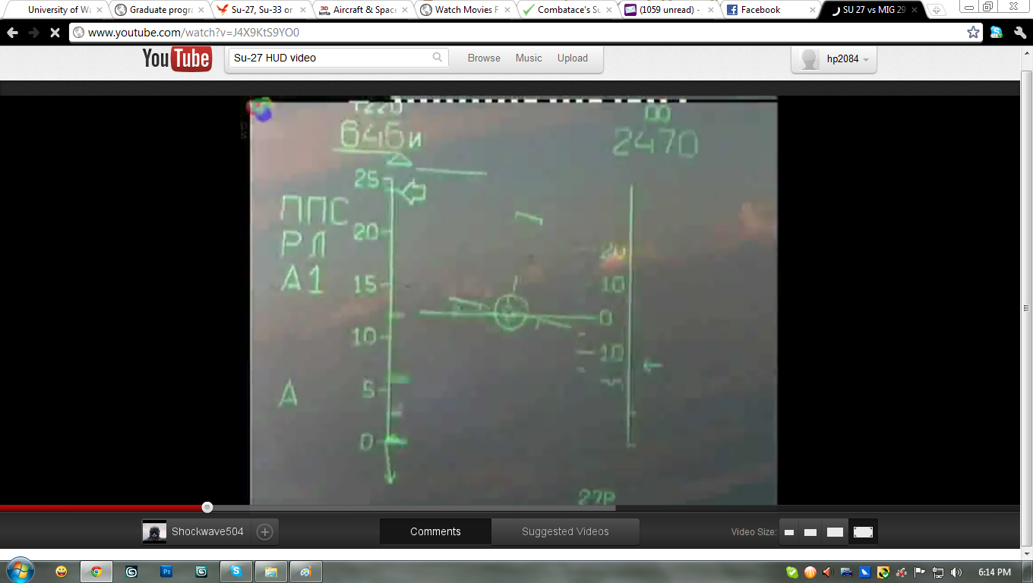
Task: Click the hp2084 profile avatar
Action: tap(810, 58)
